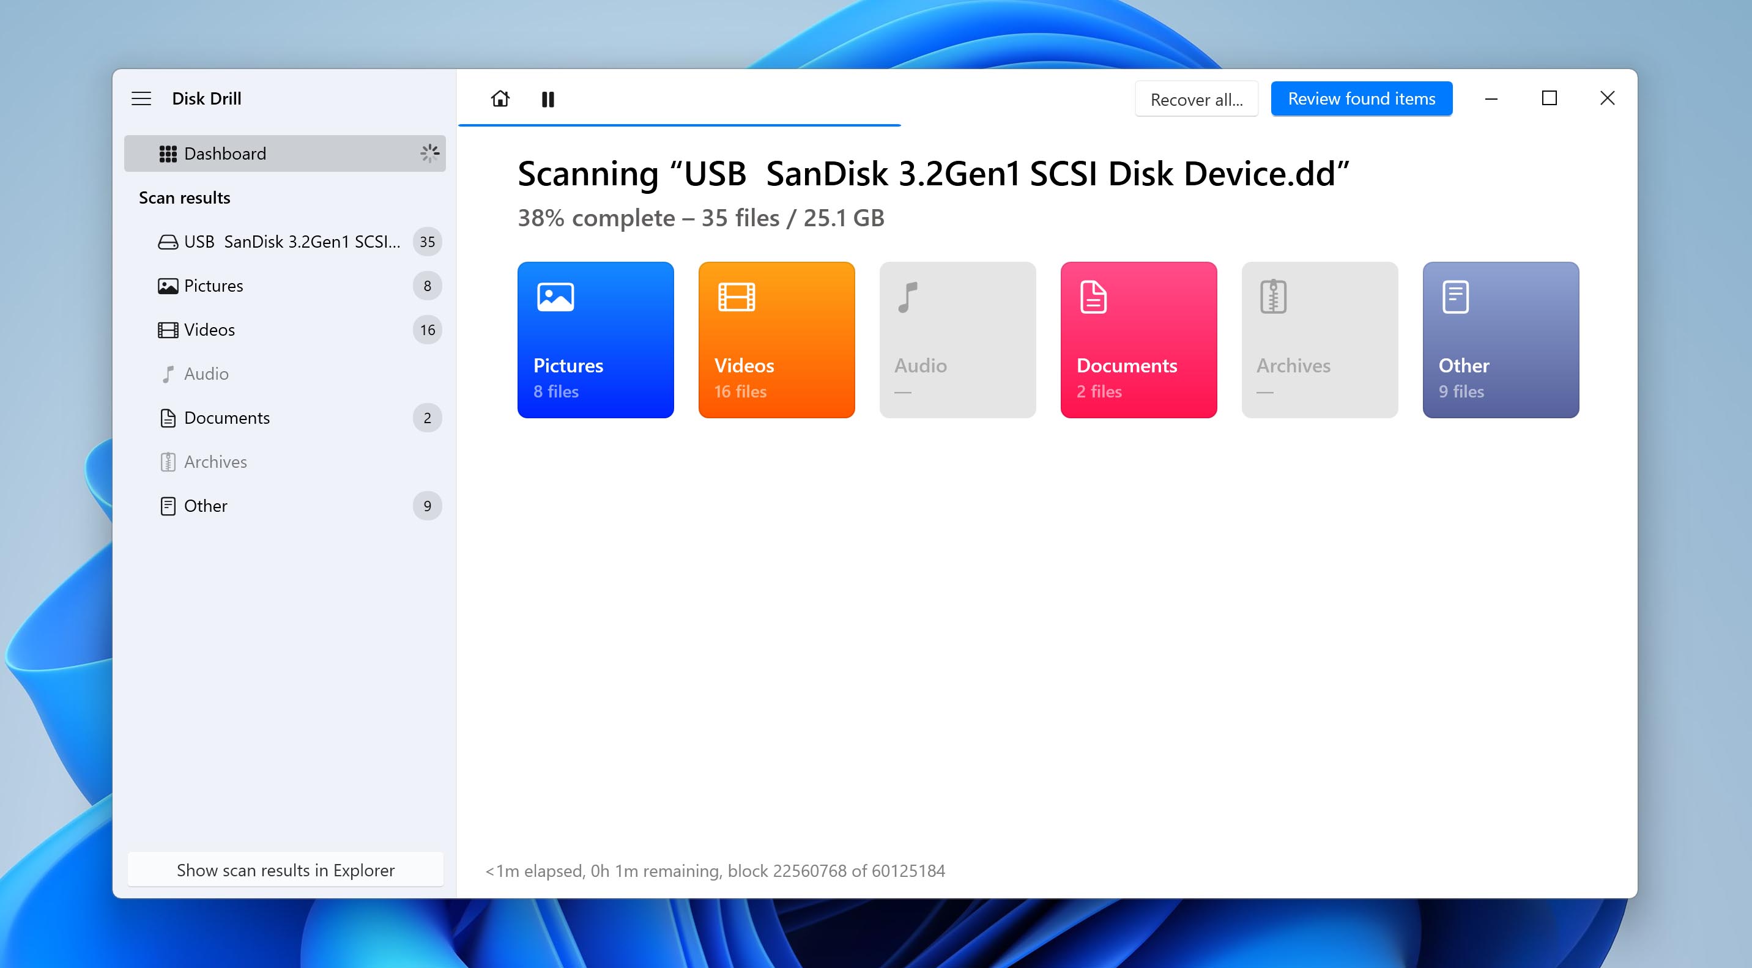Open the gray Audio tile
Screen dimensions: 1752x968
[957, 340]
